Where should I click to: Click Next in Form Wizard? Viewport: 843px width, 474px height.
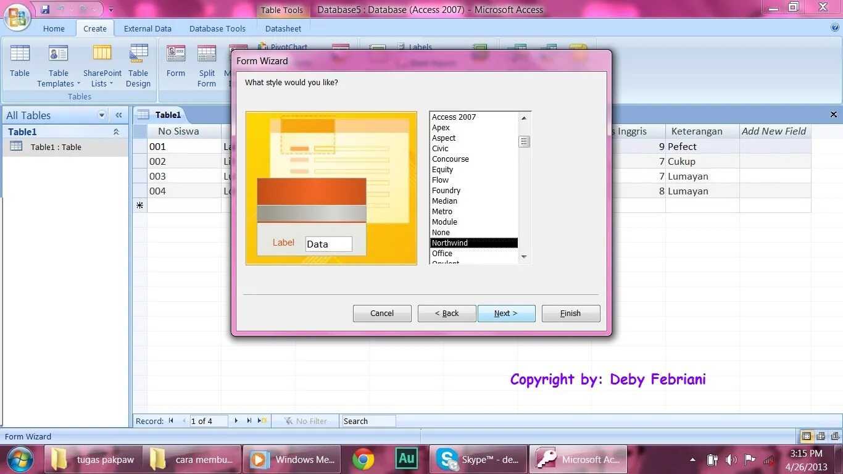506,313
